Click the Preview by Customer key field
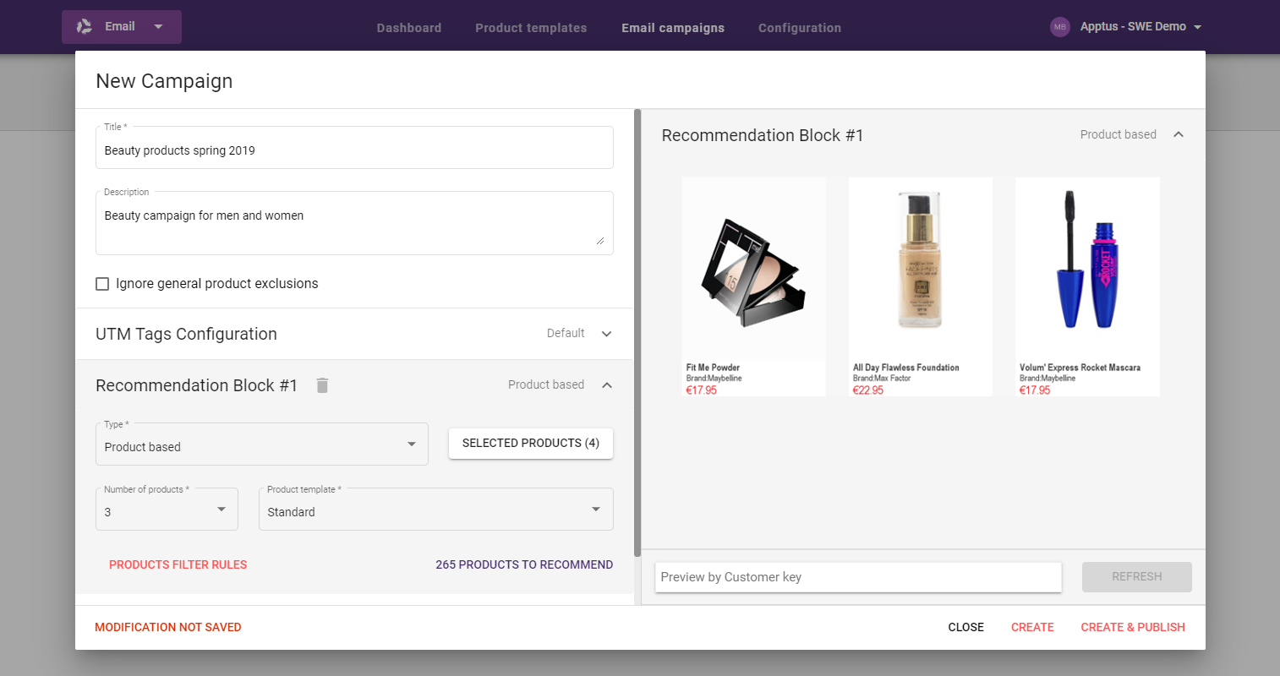Screen dimensions: 1280x676 tap(858, 577)
